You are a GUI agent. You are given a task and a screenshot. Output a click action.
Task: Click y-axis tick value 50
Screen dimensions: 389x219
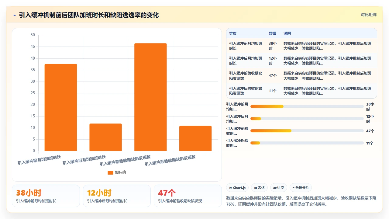(33, 35)
